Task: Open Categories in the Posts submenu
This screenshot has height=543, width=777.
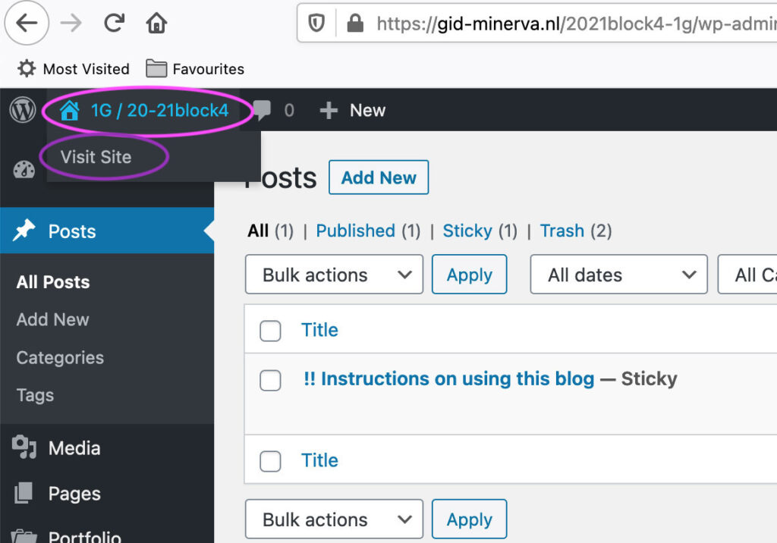Action: (x=60, y=357)
